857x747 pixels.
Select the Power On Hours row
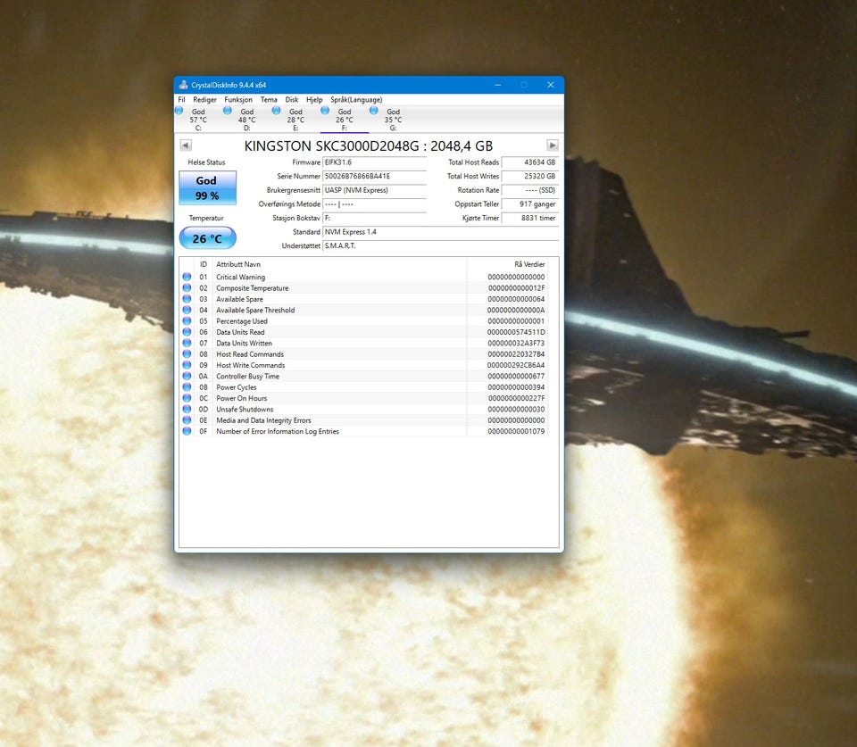pyautogui.click(x=363, y=398)
